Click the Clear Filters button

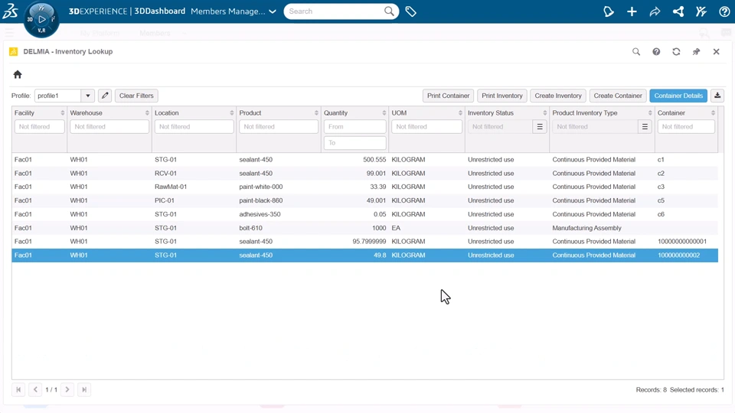[x=136, y=96]
